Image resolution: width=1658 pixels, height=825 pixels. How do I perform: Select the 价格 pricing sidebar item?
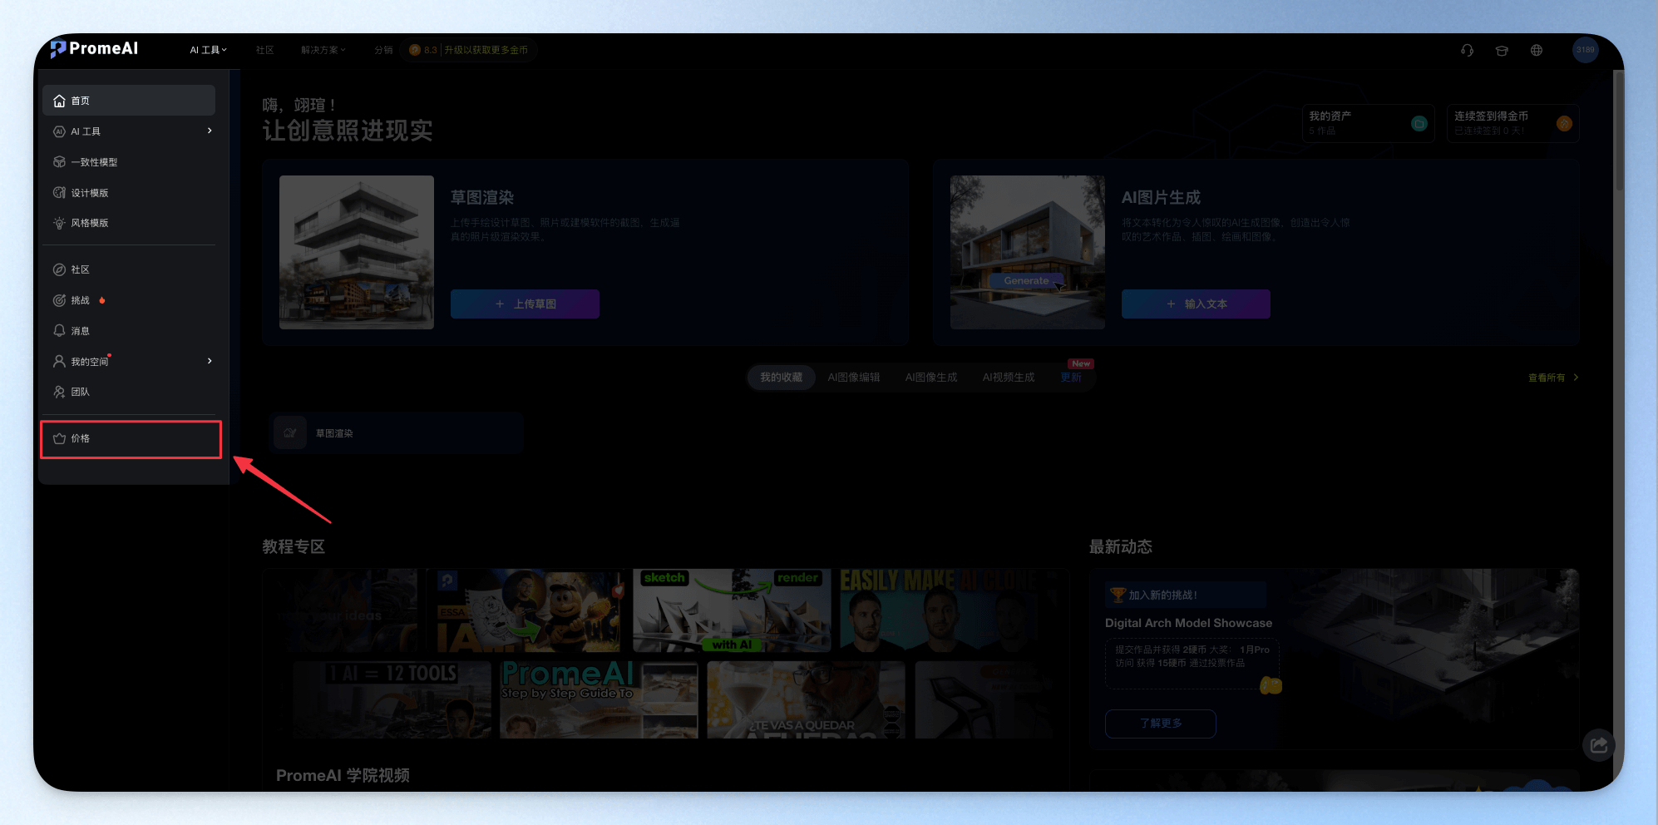131,439
